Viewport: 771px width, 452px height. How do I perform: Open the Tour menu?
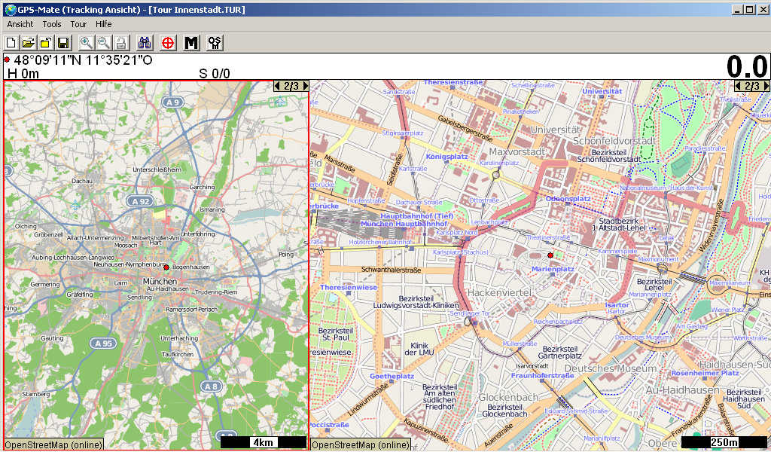pyautogui.click(x=78, y=24)
